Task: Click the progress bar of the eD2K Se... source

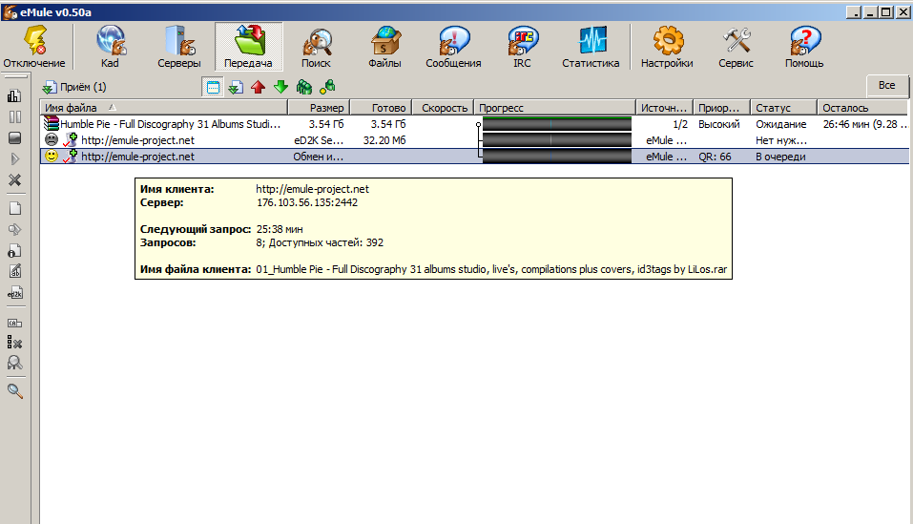Action: 556,140
